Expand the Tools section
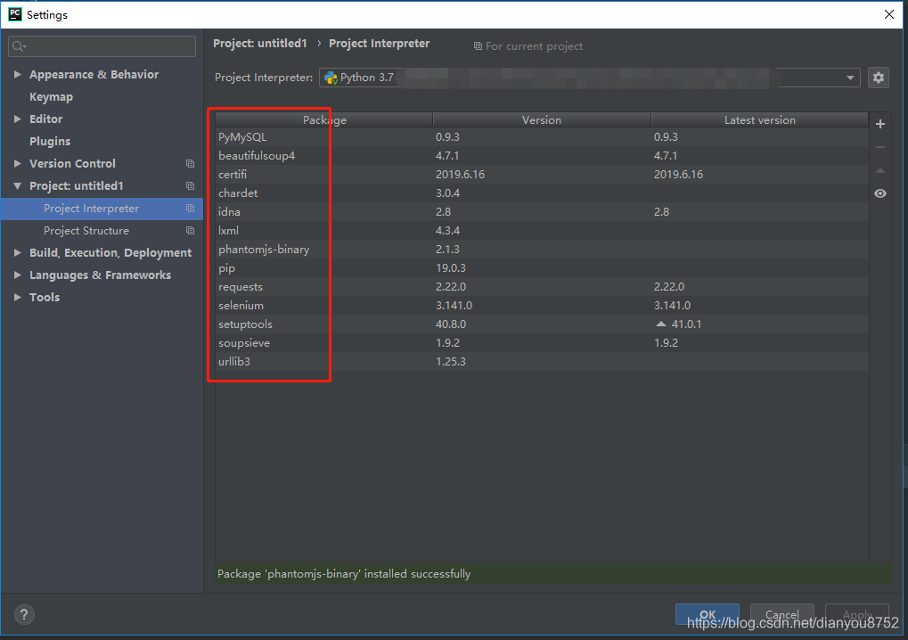 tap(17, 297)
